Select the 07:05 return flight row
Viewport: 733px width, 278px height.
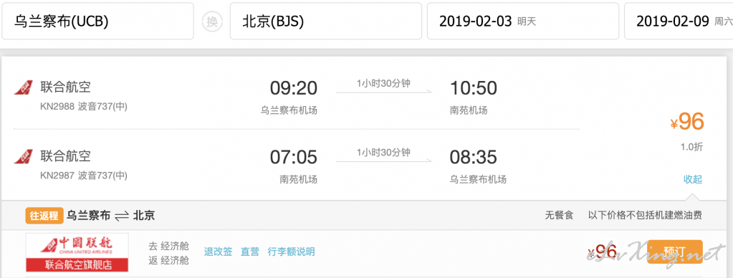click(x=297, y=163)
